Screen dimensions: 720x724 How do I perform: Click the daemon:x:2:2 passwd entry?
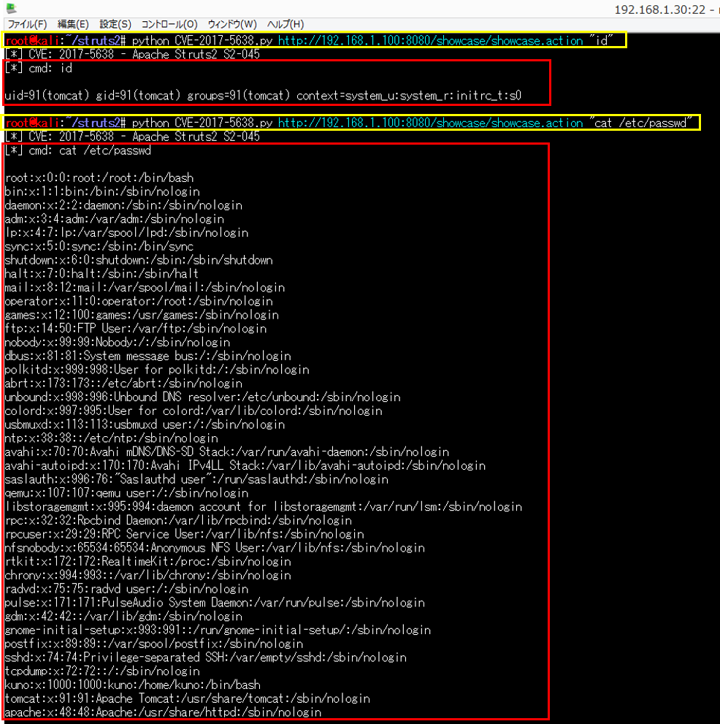123,205
